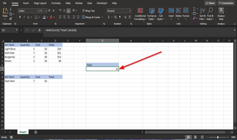Click the Insert Function fx icon
237x140 pixels.
40,30
